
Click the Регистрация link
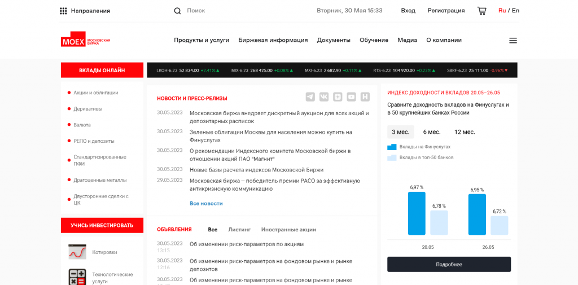pyautogui.click(x=446, y=10)
